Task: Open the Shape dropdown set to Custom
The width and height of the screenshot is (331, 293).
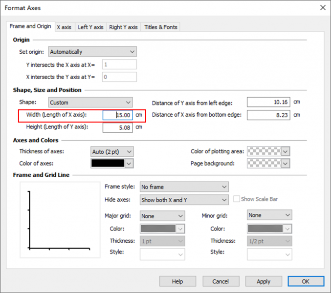Action: click(90, 103)
